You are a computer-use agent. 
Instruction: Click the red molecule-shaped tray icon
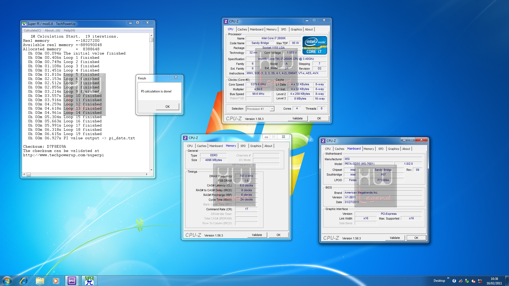[461, 281]
